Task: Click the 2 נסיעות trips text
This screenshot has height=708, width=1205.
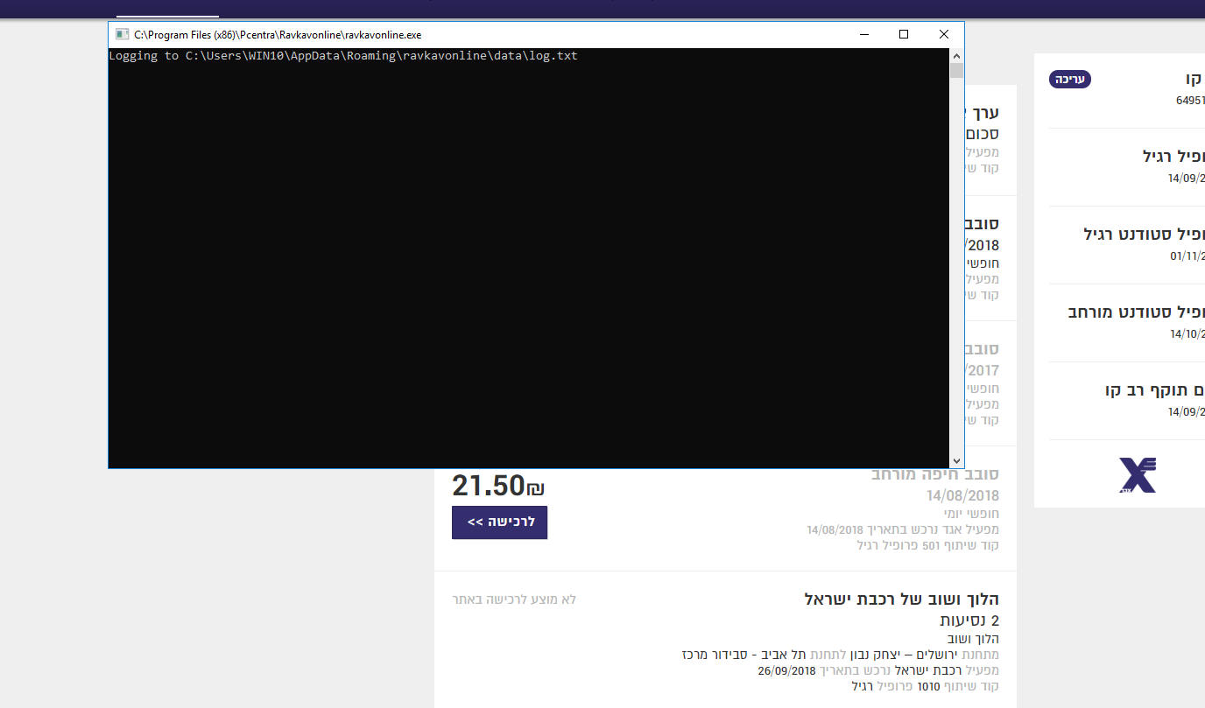Action: pos(969,620)
